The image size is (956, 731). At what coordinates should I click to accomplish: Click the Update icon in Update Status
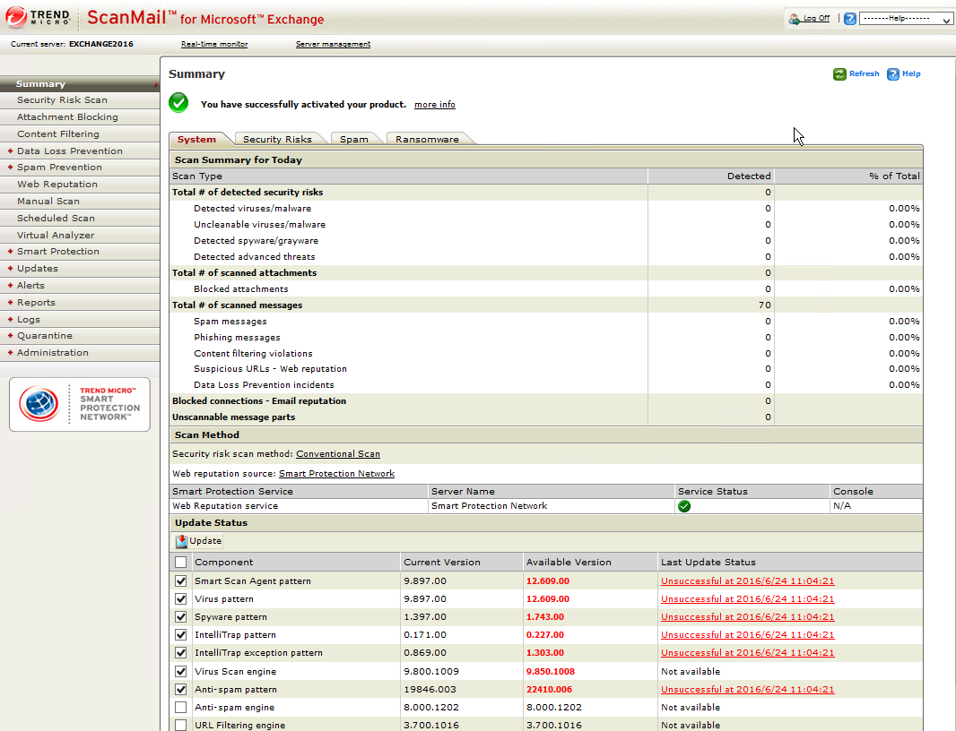[x=182, y=541]
